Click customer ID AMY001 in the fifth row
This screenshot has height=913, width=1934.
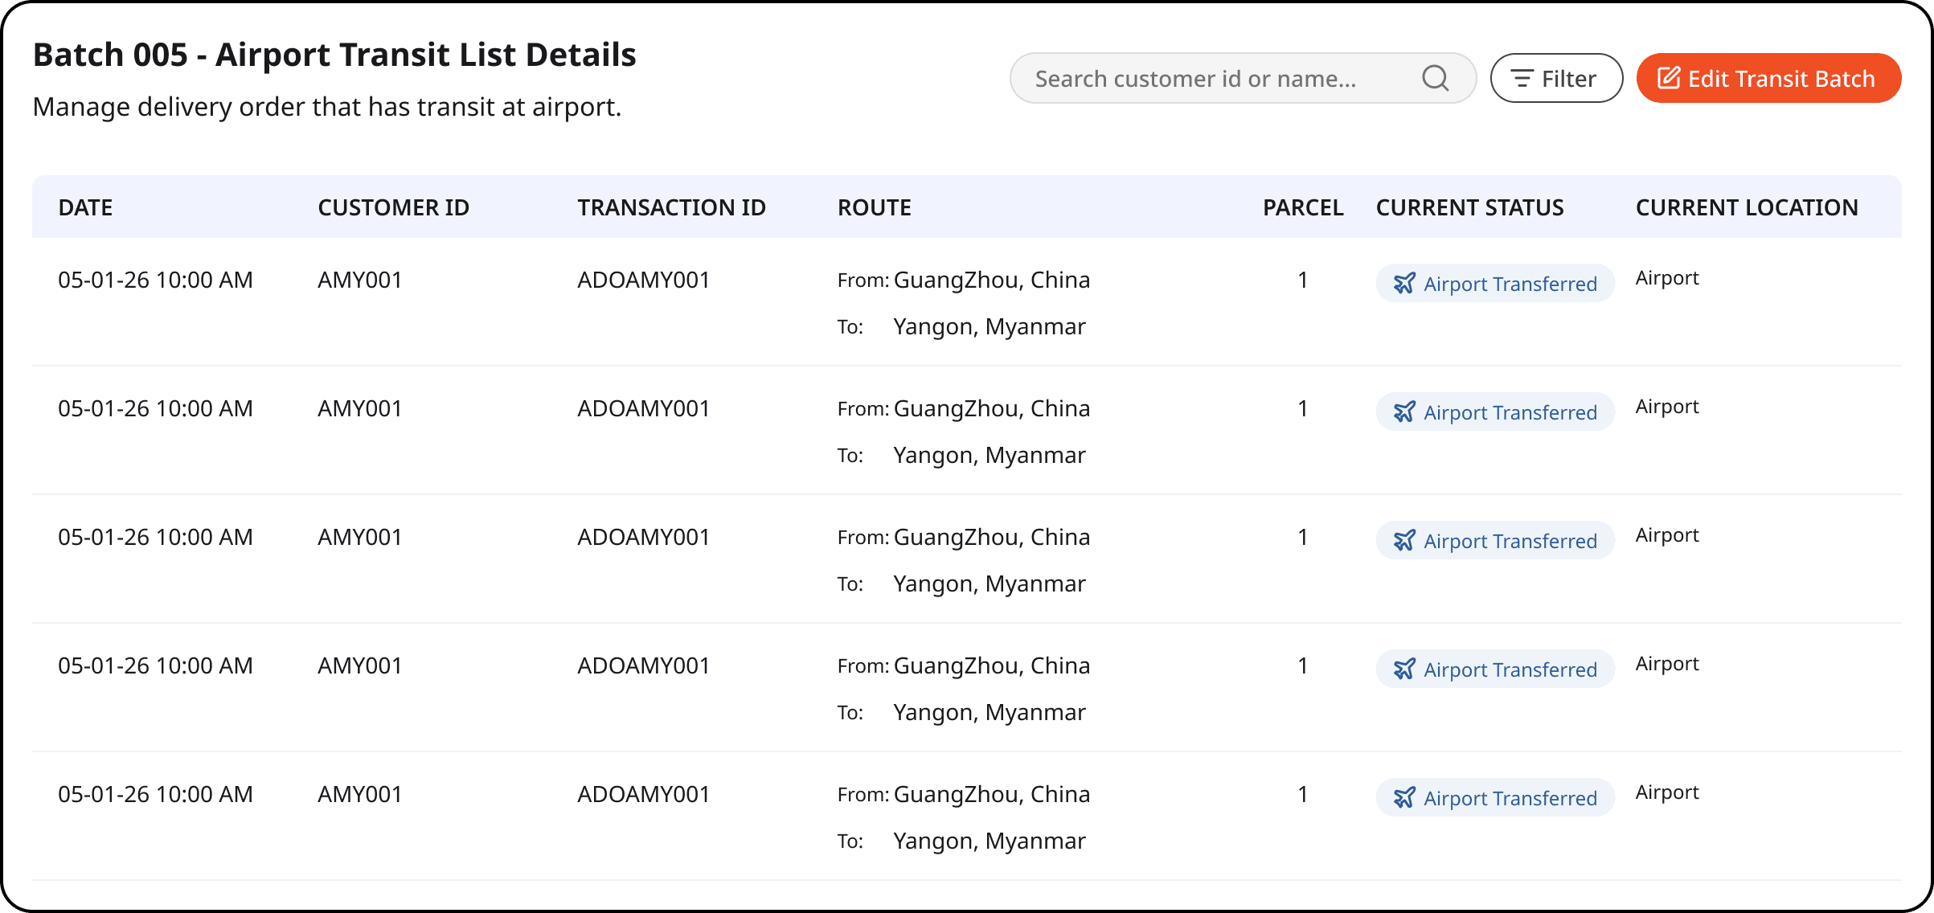[x=359, y=794]
